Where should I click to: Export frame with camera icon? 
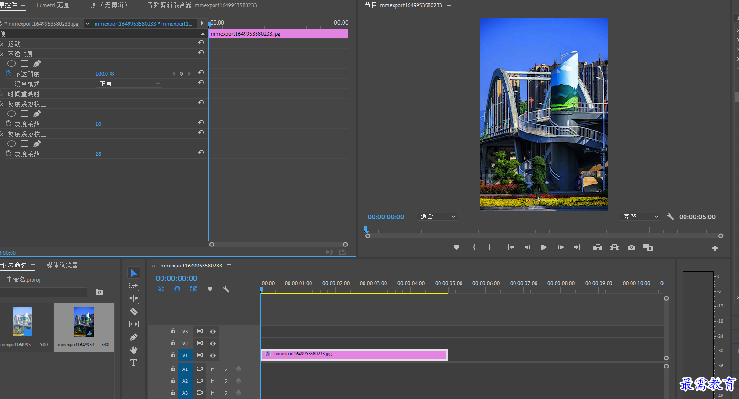coord(632,247)
